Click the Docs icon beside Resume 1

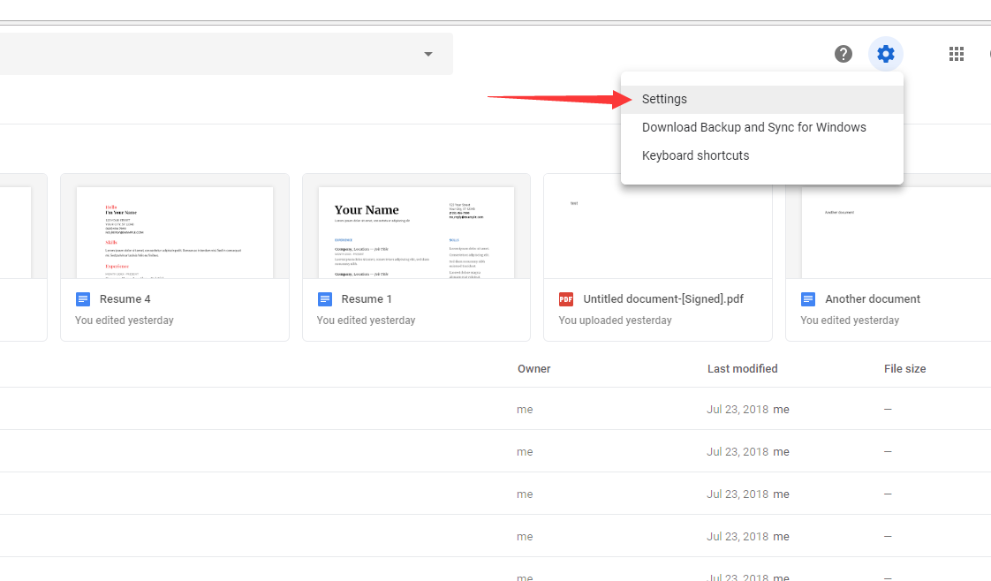coord(325,298)
